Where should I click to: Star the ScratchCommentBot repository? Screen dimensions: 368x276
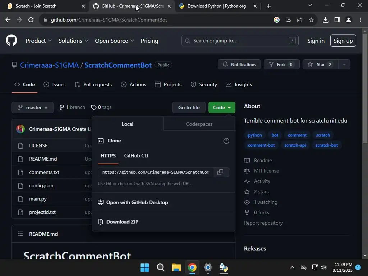[x=320, y=65]
